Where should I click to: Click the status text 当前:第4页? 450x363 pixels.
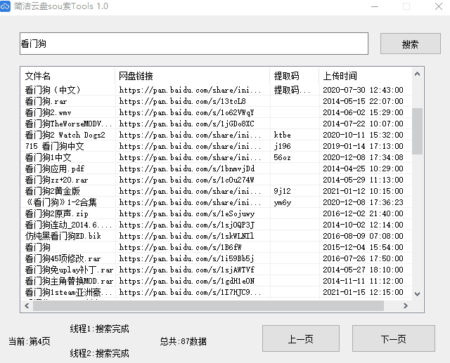click(x=30, y=341)
